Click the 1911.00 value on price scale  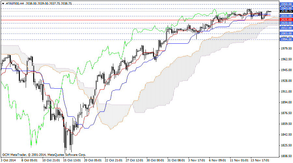point(286,92)
